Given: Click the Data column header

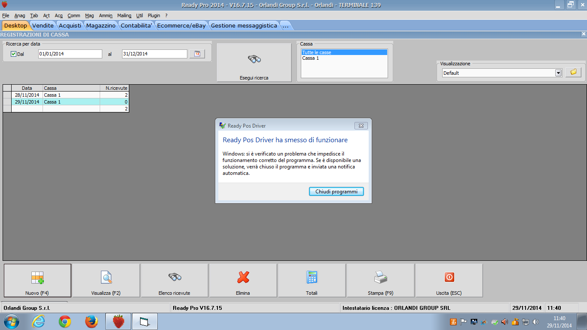Looking at the screenshot, I should [27, 88].
